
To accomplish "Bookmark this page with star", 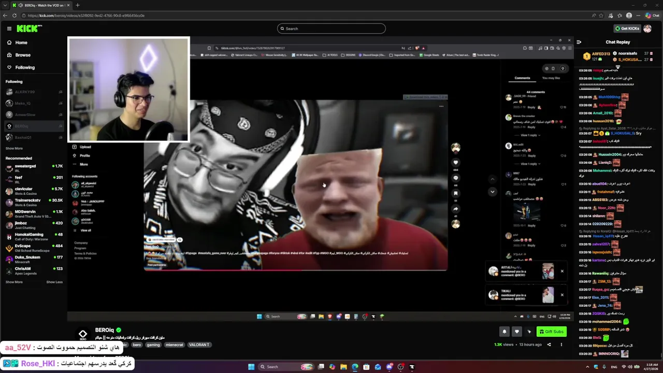I will [x=602, y=16].
